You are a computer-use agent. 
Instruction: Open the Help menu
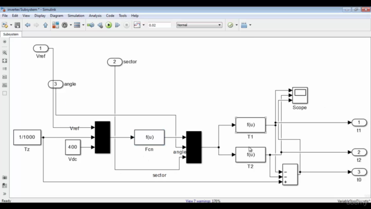pos(134,16)
